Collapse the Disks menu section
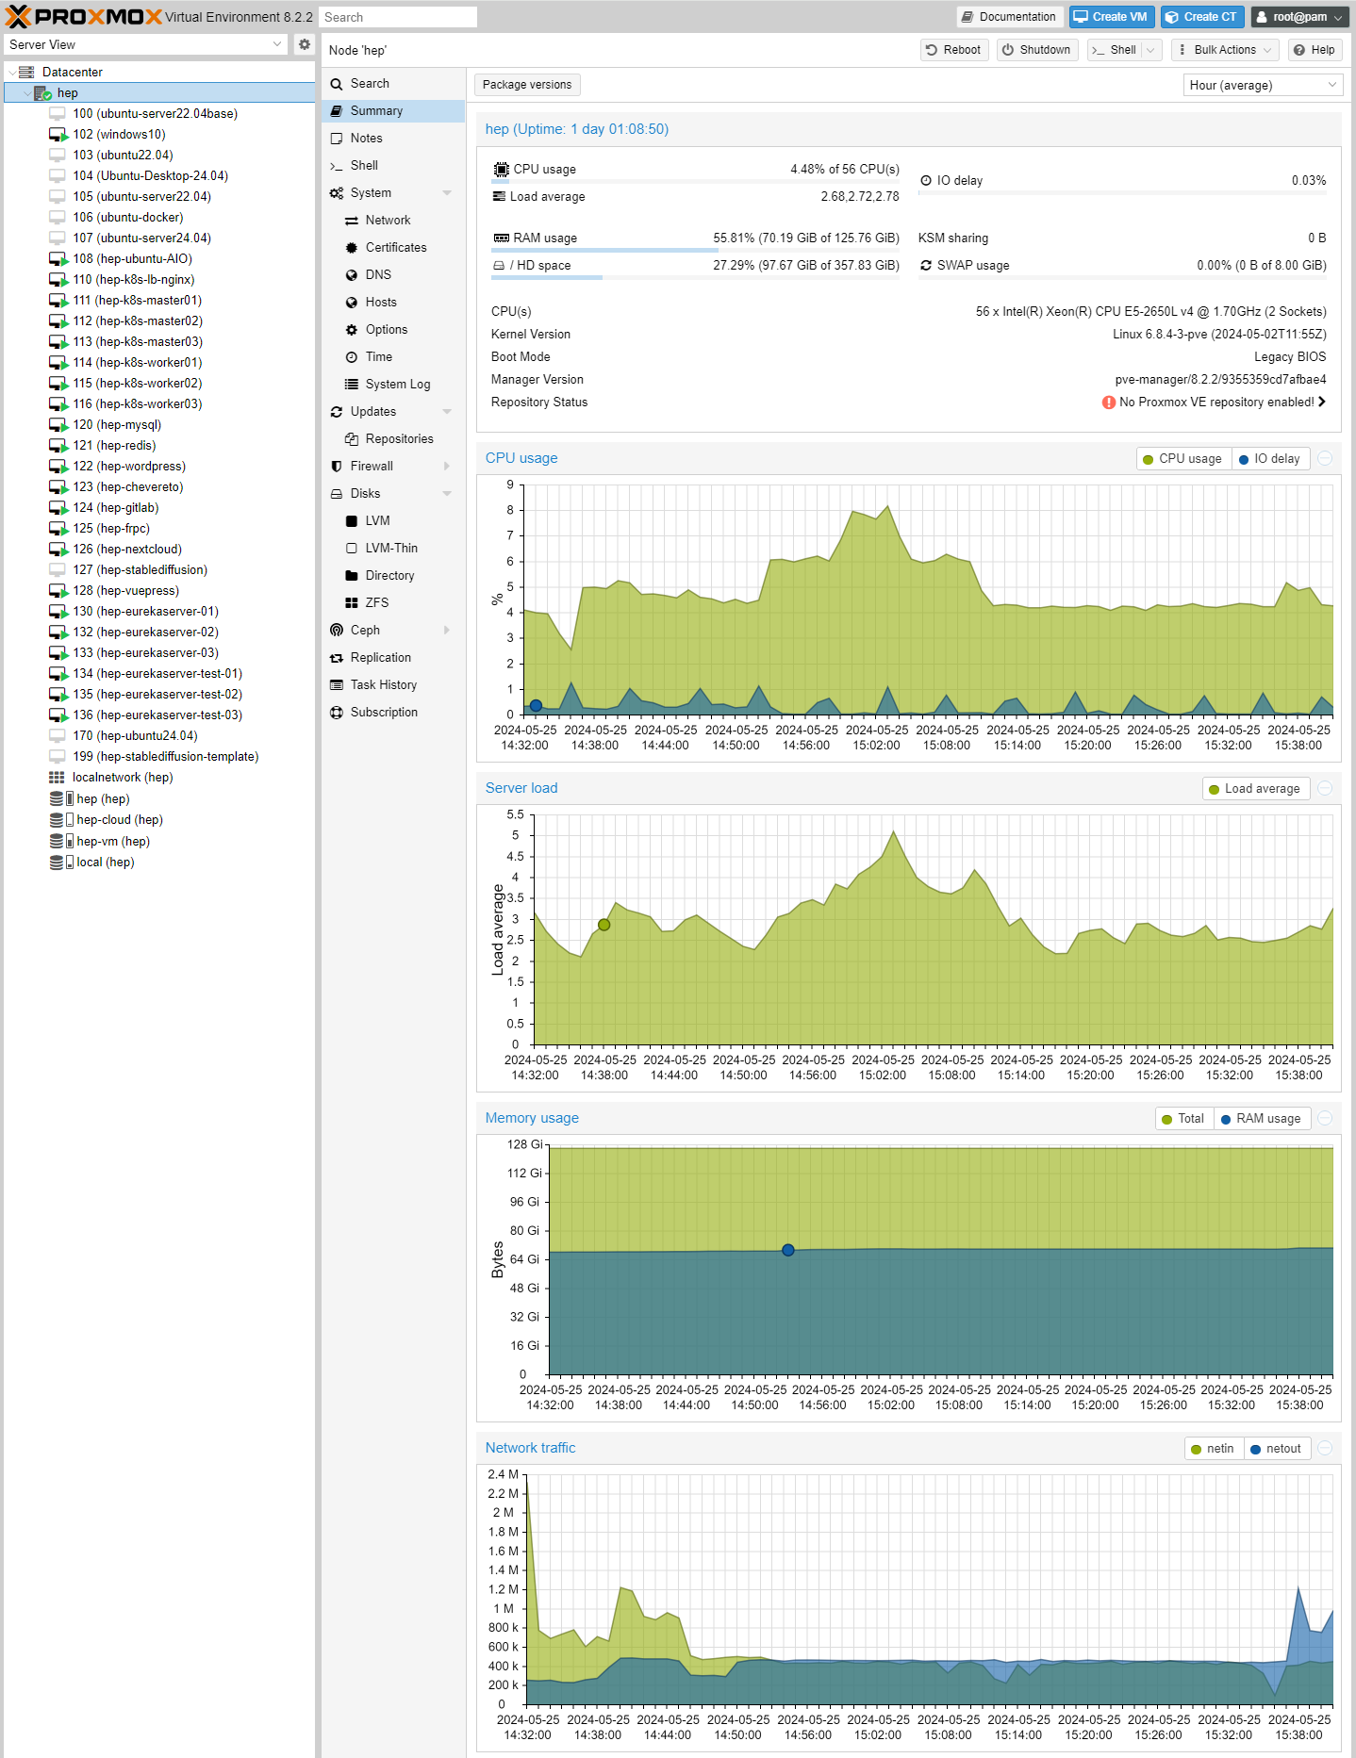The image size is (1356, 1758). pos(447,494)
